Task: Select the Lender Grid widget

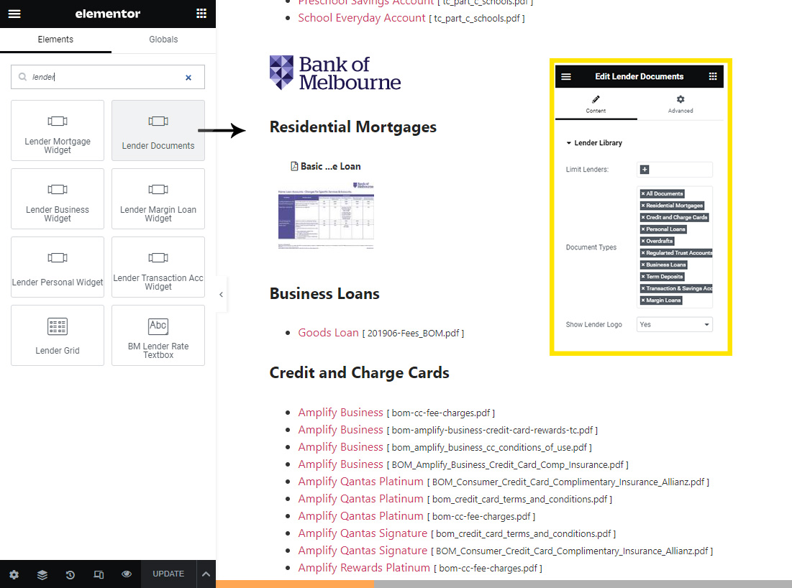Action: (x=58, y=335)
